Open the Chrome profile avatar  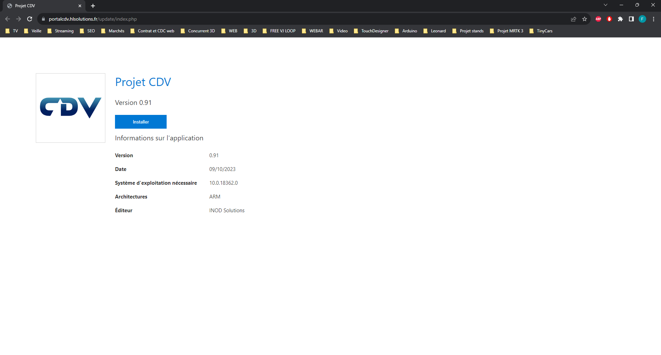[x=642, y=19]
